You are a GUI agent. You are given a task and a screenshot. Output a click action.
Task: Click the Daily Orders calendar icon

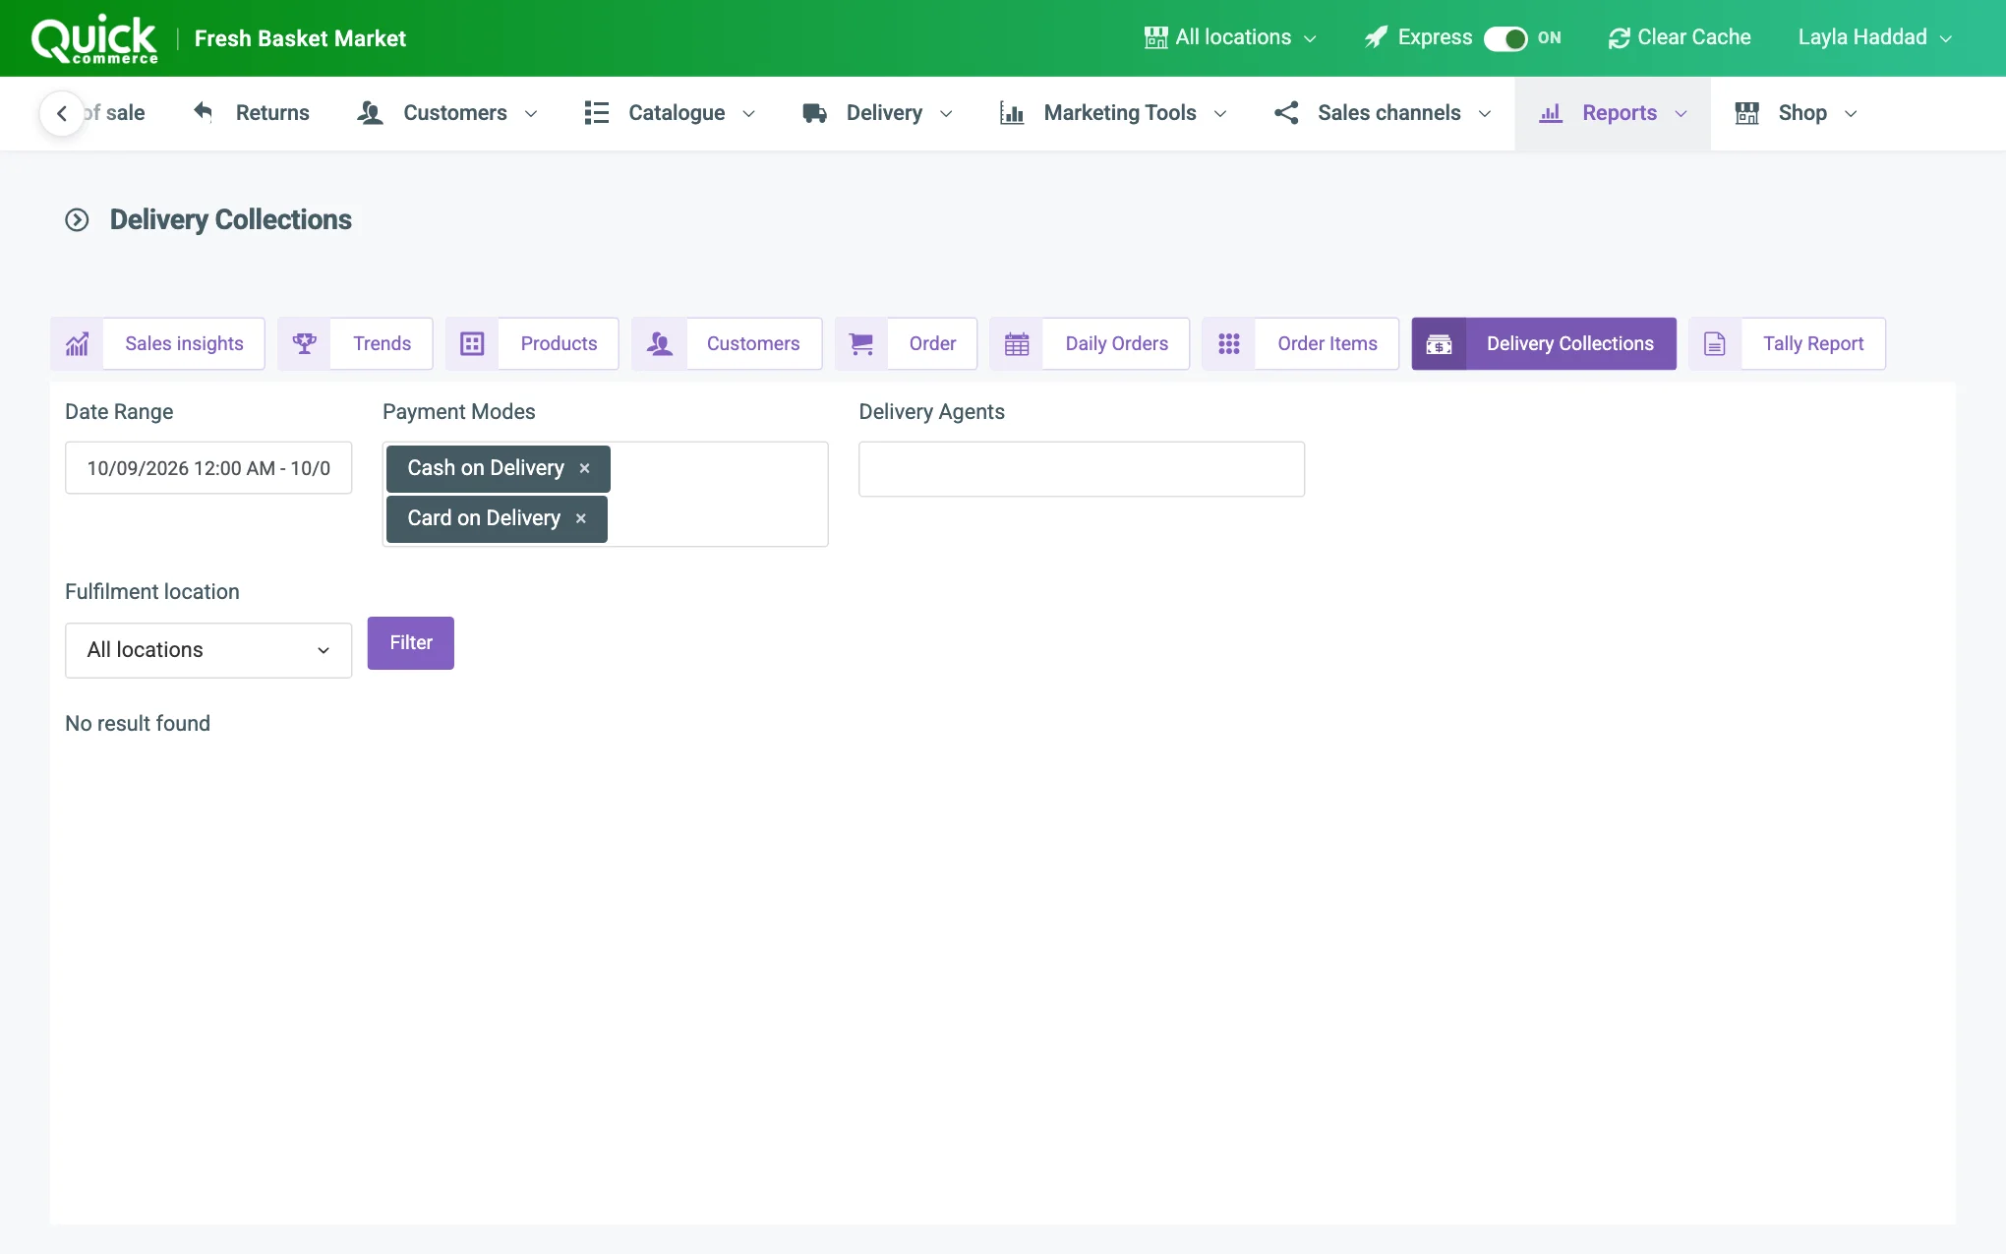(x=1017, y=343)
